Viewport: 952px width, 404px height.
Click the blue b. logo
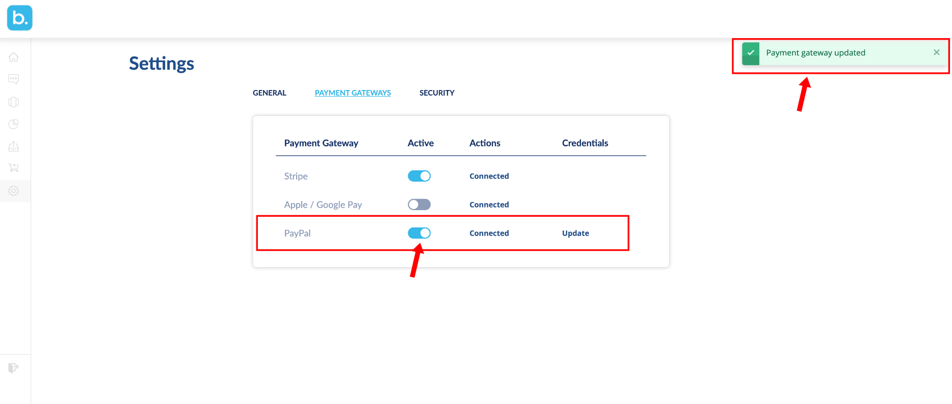(x=20, y=18)
